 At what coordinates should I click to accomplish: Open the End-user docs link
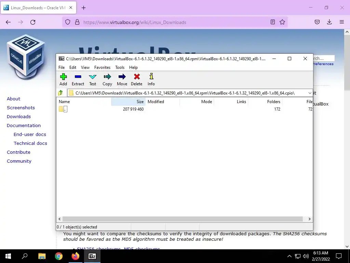point(30,134)
